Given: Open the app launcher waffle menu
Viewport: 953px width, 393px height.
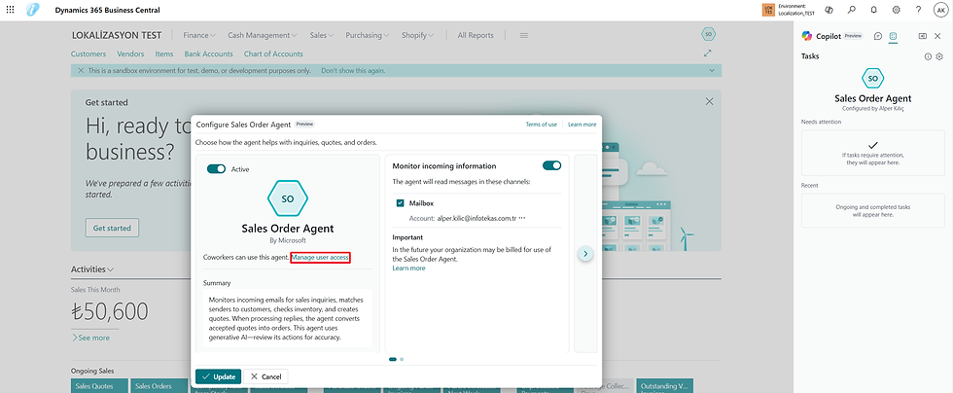Looking at the screenshot, I should click(x=11, y=10).
